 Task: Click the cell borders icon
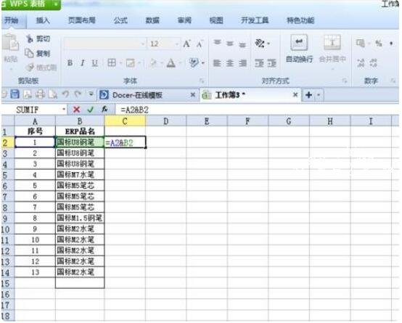pos(112,62)
